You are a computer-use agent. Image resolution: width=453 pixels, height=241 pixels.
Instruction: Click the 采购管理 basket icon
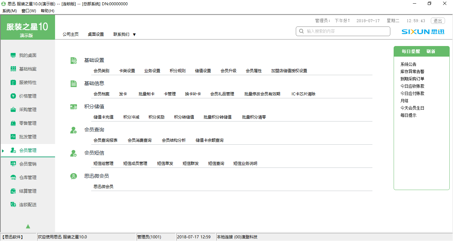click(13, 110)
